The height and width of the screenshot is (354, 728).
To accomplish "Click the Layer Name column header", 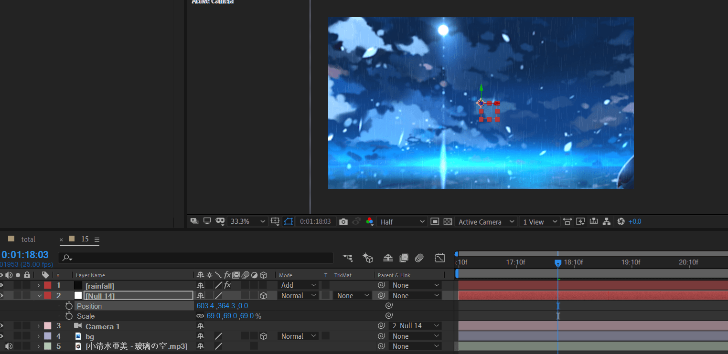I will coord(90,275).
